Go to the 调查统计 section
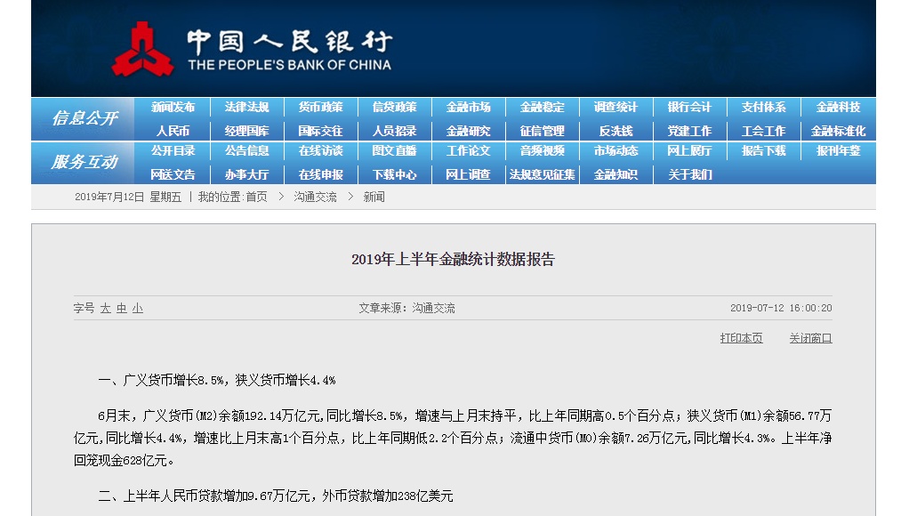Screen dimensions: 909x516 615,108
